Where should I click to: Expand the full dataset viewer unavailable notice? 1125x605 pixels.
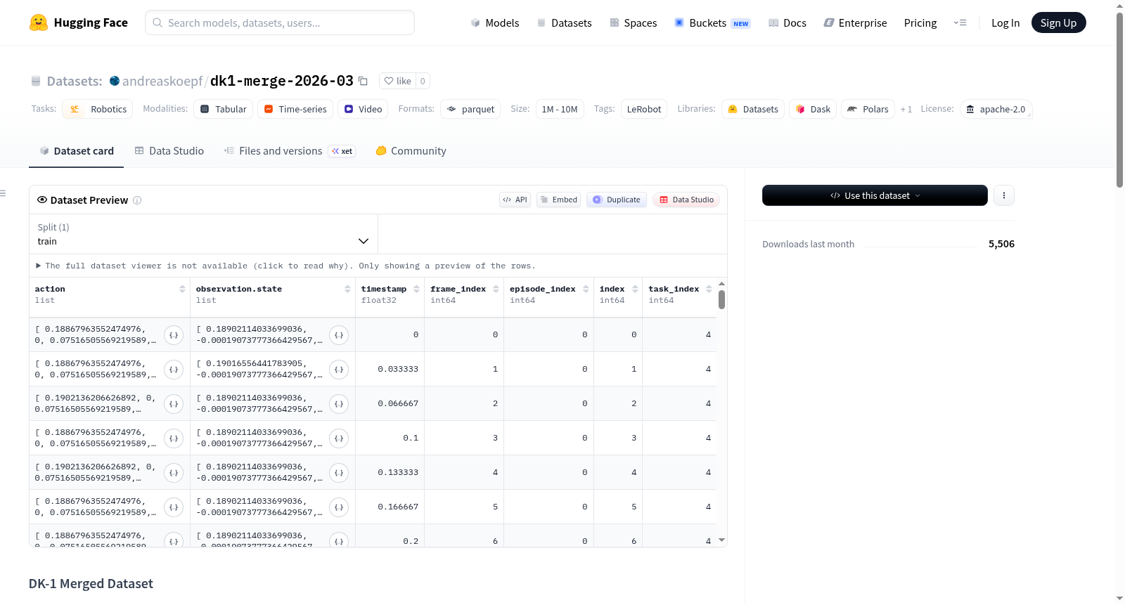[x=285, y=266]
